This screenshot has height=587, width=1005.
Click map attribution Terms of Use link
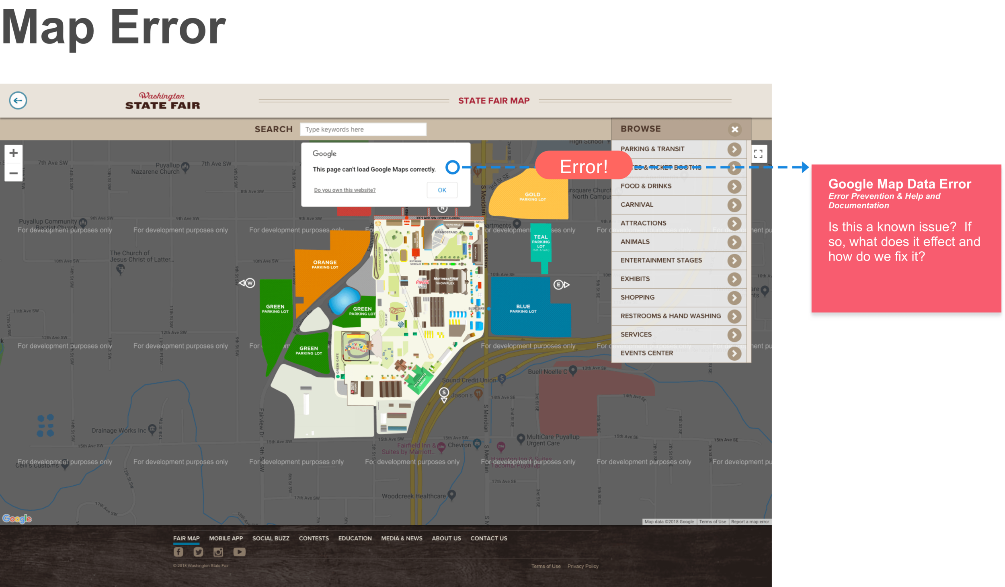(712, 521)
